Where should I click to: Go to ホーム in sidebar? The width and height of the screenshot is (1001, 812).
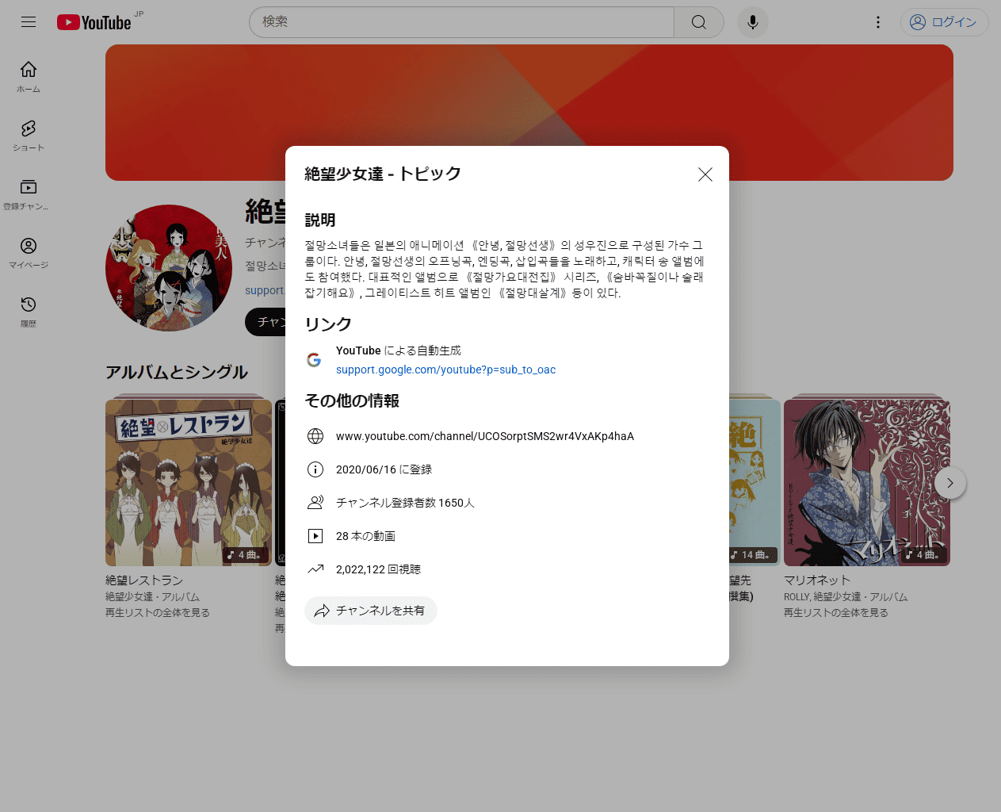tap(29, 76)
